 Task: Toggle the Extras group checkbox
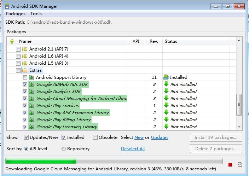tap(18, 70)
